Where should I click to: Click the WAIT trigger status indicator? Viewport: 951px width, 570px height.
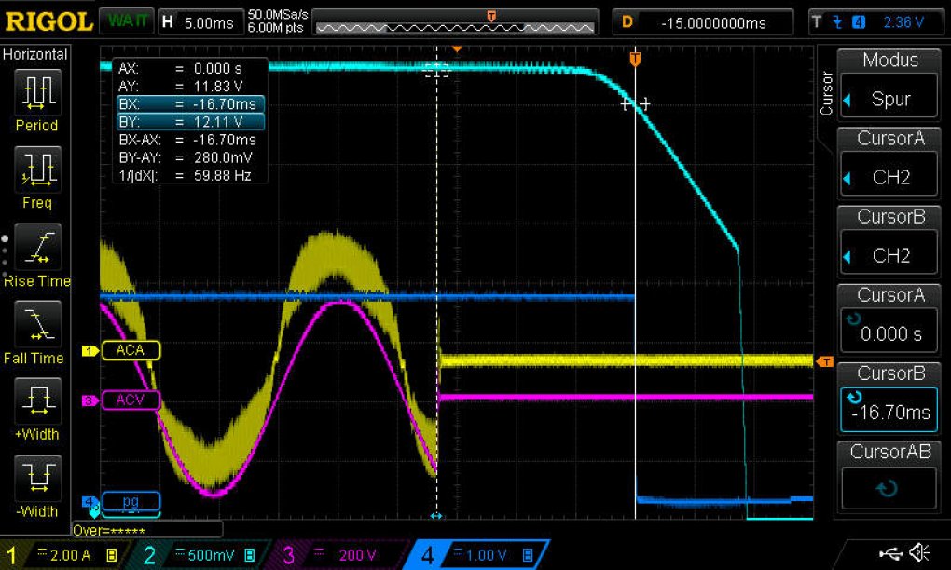tap(128, 21)
